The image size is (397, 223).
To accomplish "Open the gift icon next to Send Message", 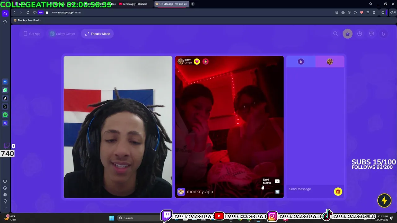I will 338,192.
